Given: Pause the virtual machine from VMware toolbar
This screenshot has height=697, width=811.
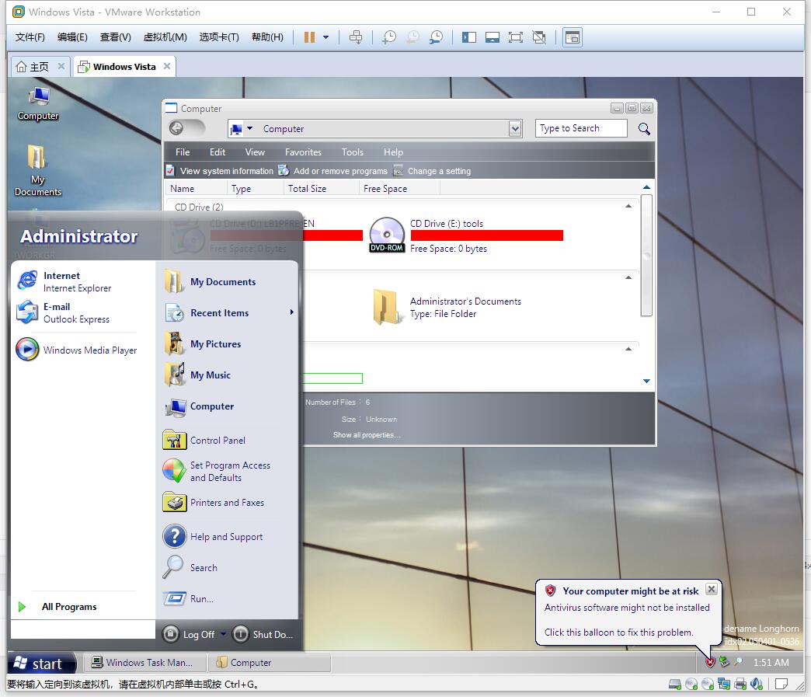Looking at the screenshot, I should tap(309, 37).
